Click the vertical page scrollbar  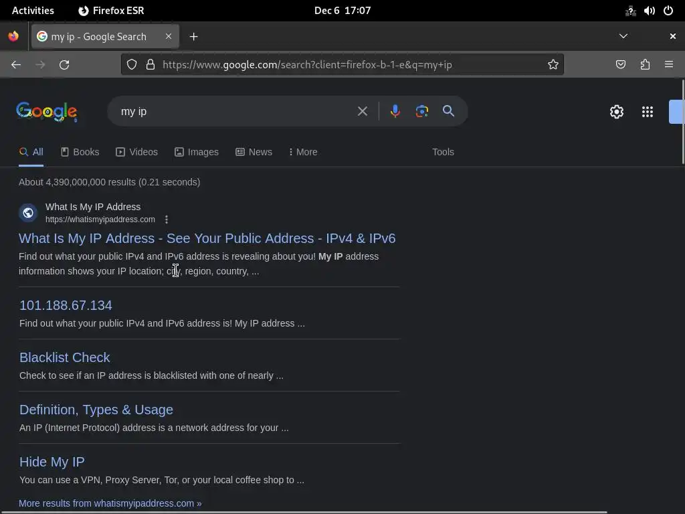(x=683, y=122)
